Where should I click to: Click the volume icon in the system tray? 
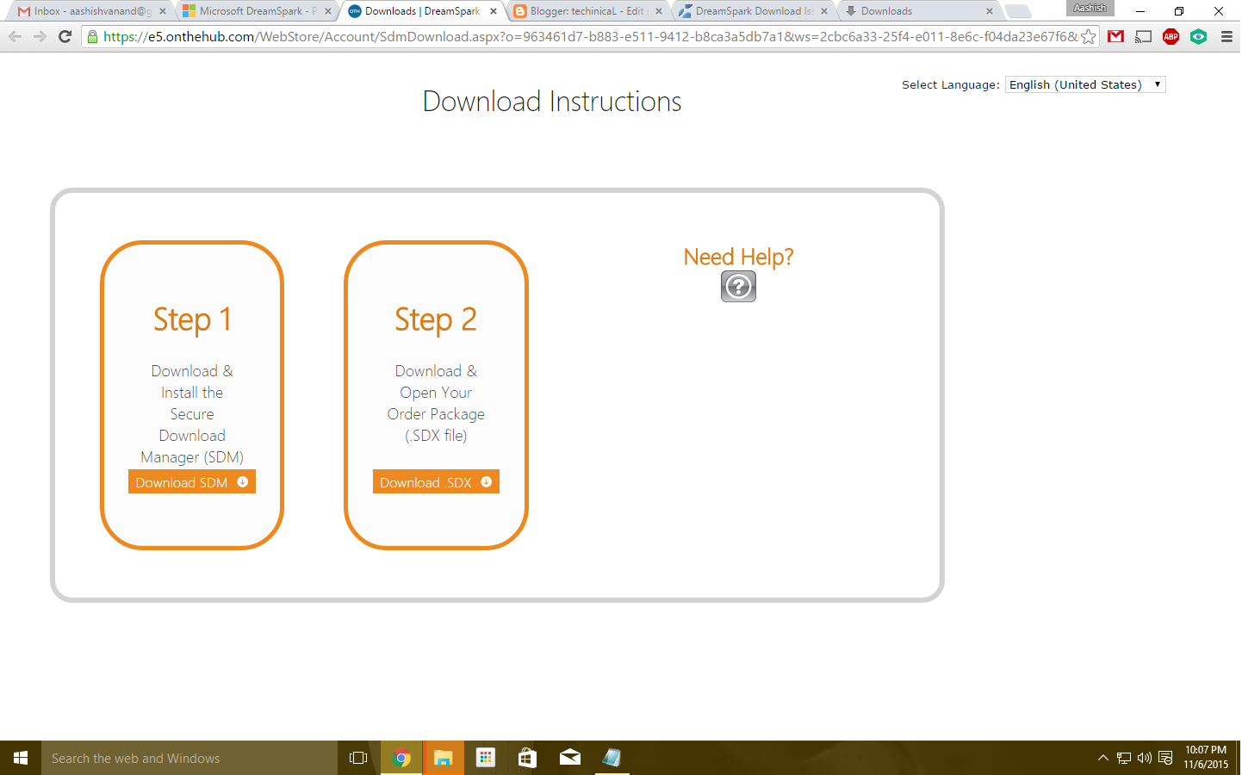(1145, 758)
